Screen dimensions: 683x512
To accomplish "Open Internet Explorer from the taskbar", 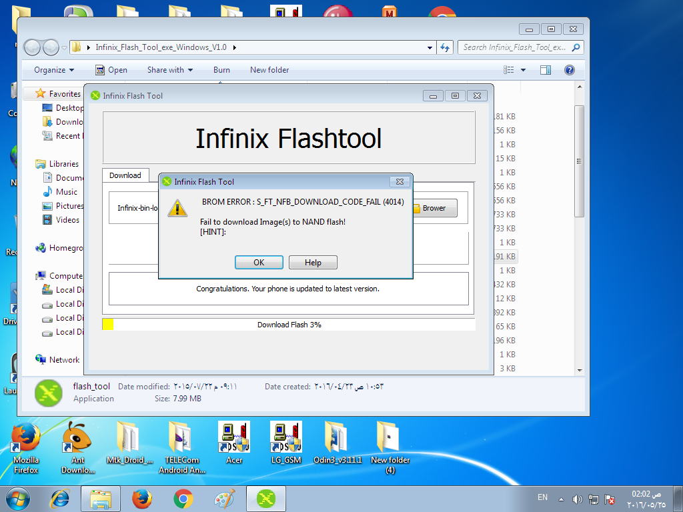I will pyautogui.click(x=59, y=499).
